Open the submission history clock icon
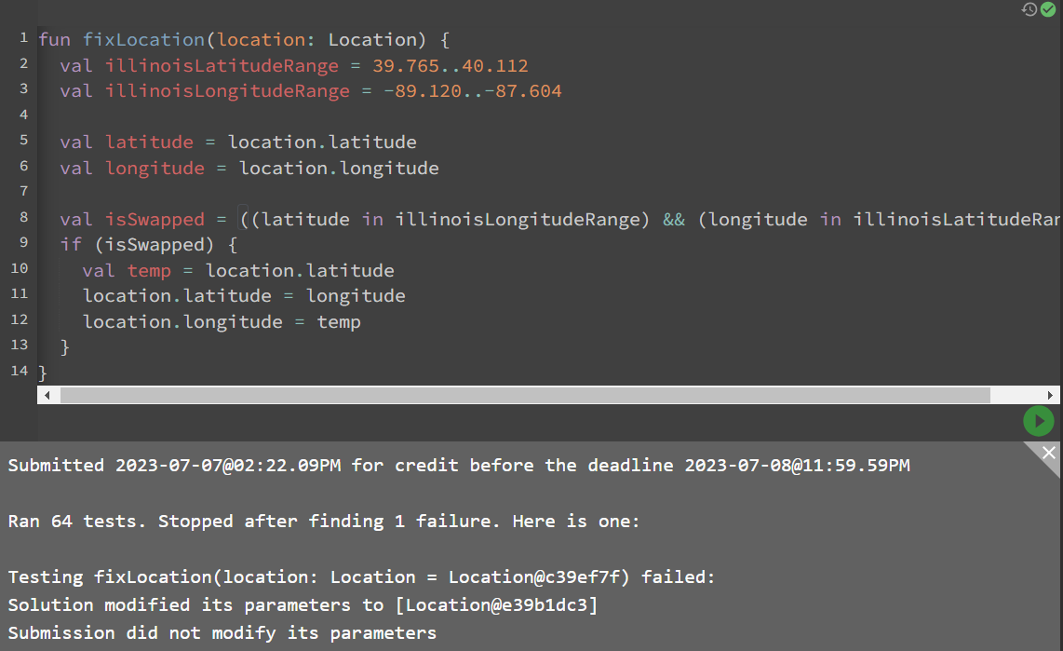Viewport: 1063px width, 651px height. tap(1029, 9)
